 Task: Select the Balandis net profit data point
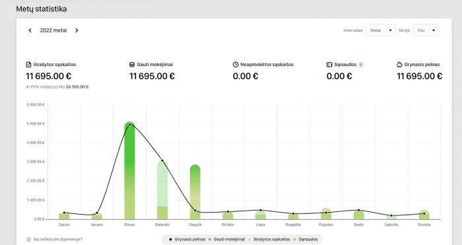point(162,160)
